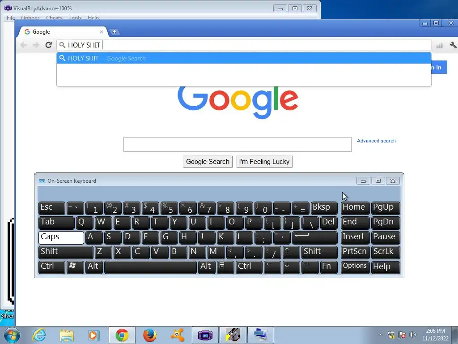This screenshot has height=344, width=458.
Task: Open the volume speaker icon in tray
Action: tap(413, 335)
